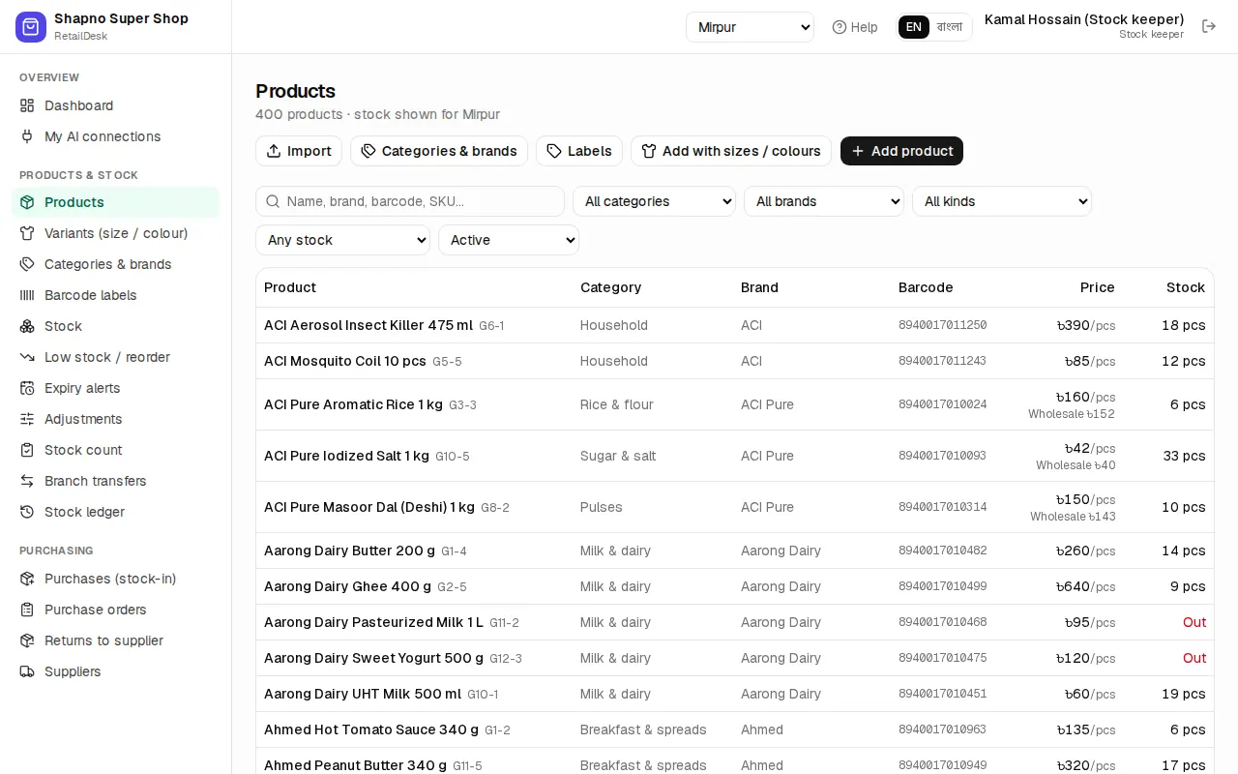1238x774 pixels.
Task: Click the Price column header
Action: (x=1098, y=287)
